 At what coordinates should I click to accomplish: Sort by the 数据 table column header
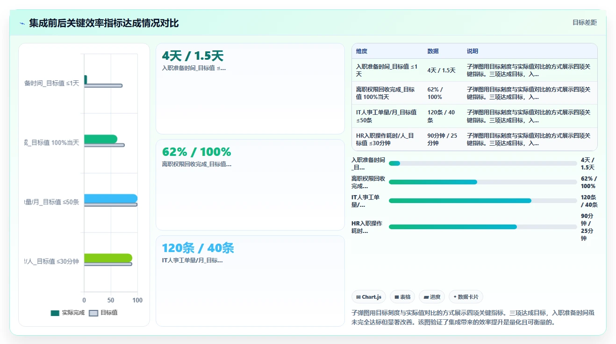coord(433,51)
